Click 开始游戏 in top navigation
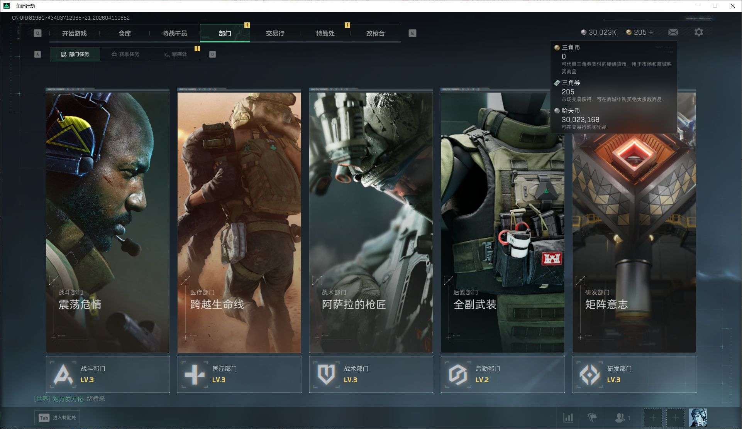This screenshot has width=742, height=429. [x=75, y=34]
